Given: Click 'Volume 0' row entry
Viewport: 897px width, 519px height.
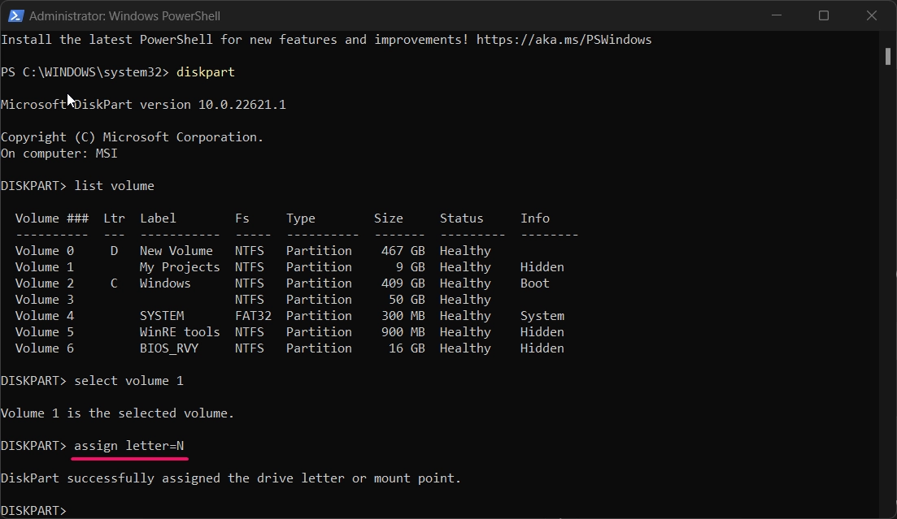Looking at the screenshot, I should (x=44, y=251).
